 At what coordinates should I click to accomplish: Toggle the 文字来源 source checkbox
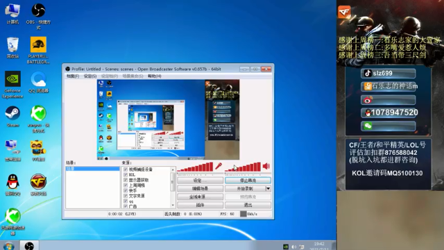click(x=126, y=196)
